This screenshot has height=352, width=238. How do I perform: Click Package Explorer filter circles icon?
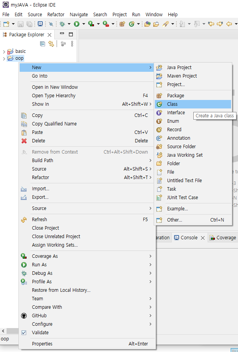[x=64, y=44]
